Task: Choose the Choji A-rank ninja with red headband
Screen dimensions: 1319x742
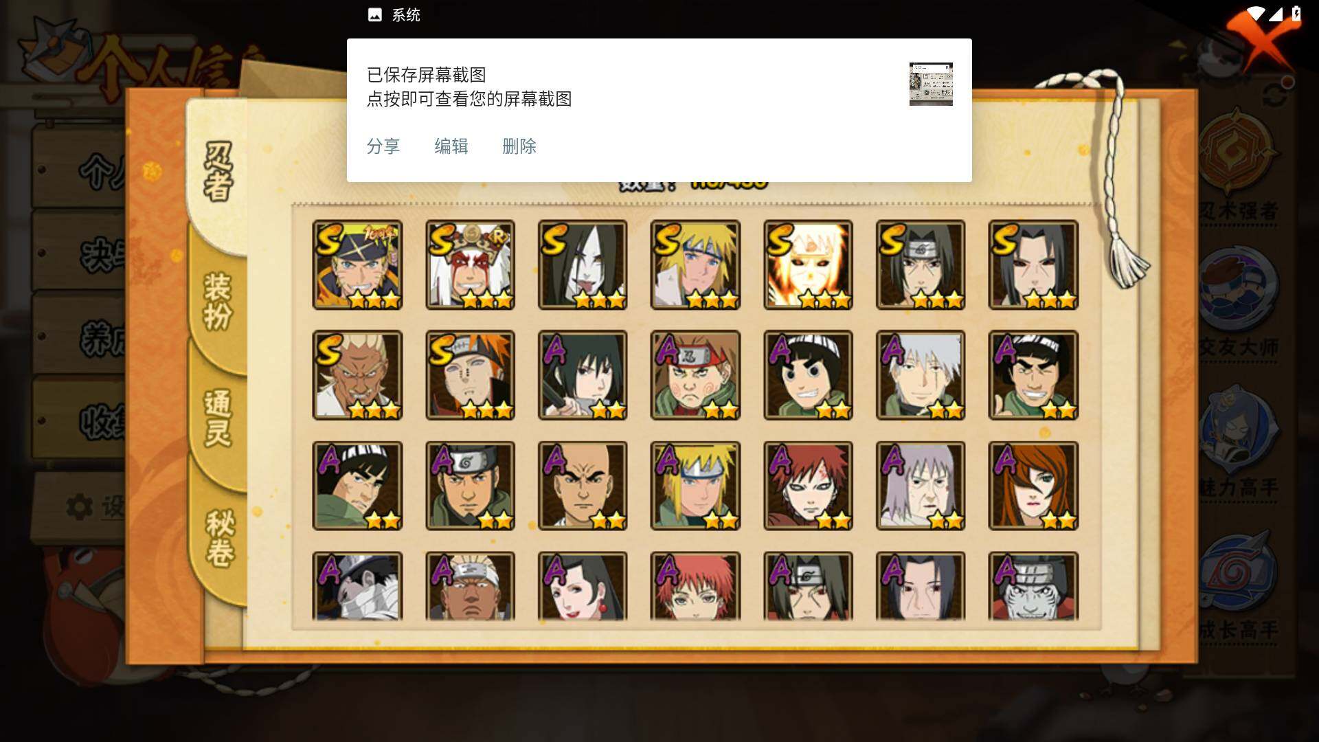Action: [x=695, y=375]
